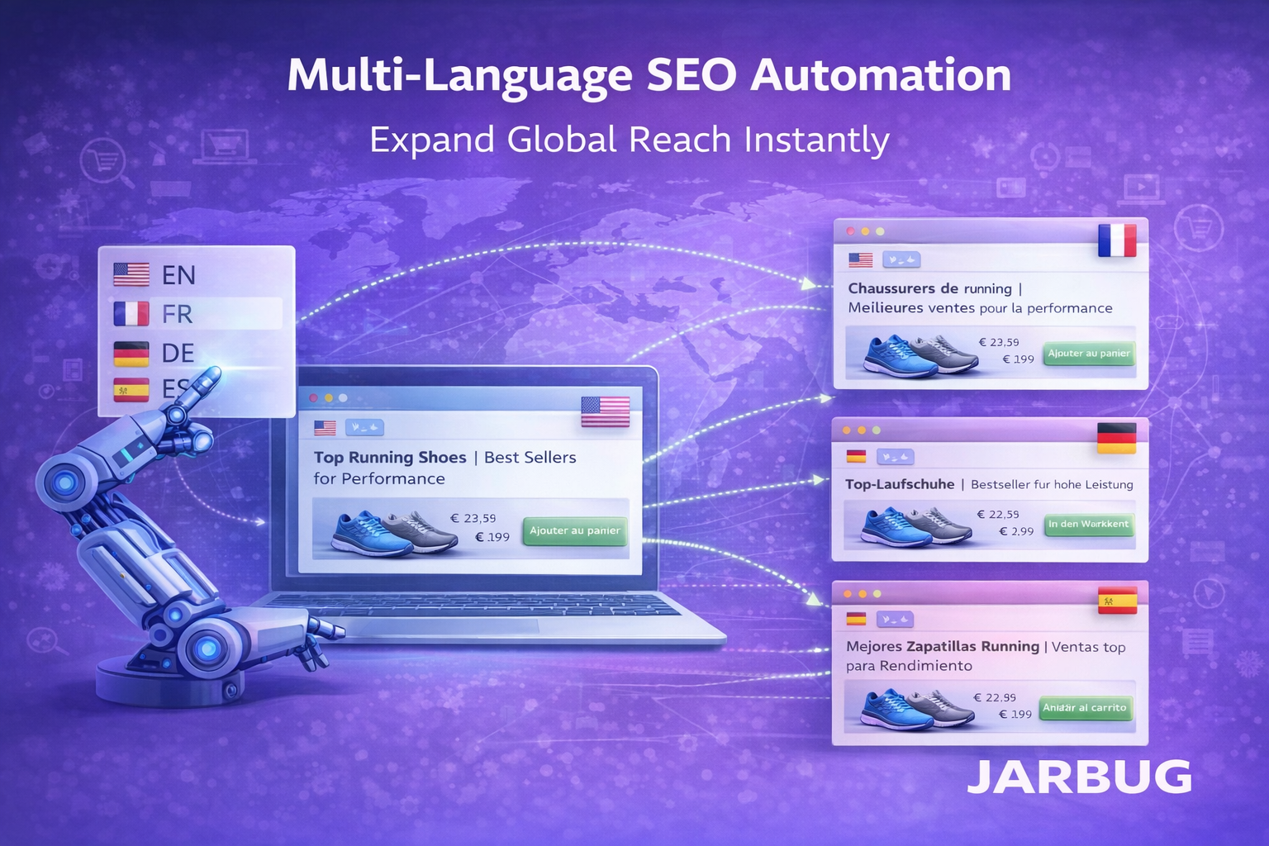This screenshot has height=846, width=1269.
Task: Click the Ajouter au panier button on the laptop
Action: point(574,531)
